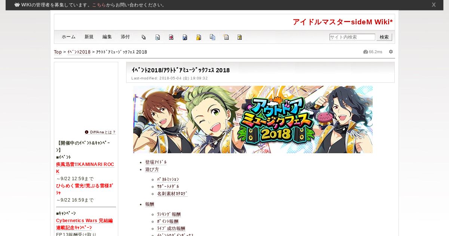The width and height of the screenshot is (449, 236).
Task: Click the blue floppy disk icon
Action: point(185,37)
